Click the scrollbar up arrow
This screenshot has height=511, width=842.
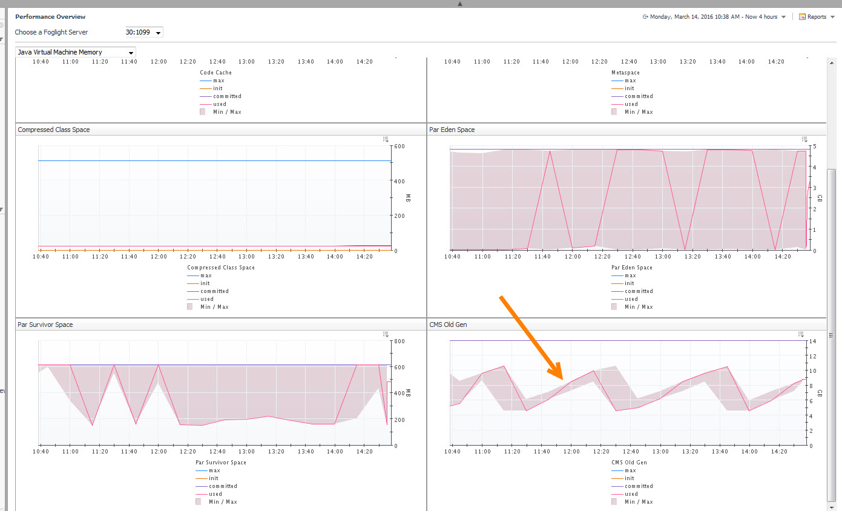click(x=832, y=62)
